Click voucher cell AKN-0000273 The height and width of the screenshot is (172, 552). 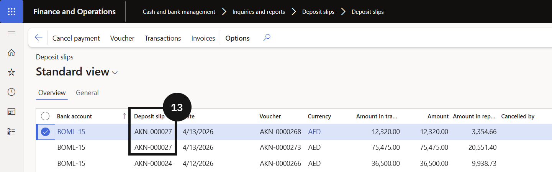point(280,147)
